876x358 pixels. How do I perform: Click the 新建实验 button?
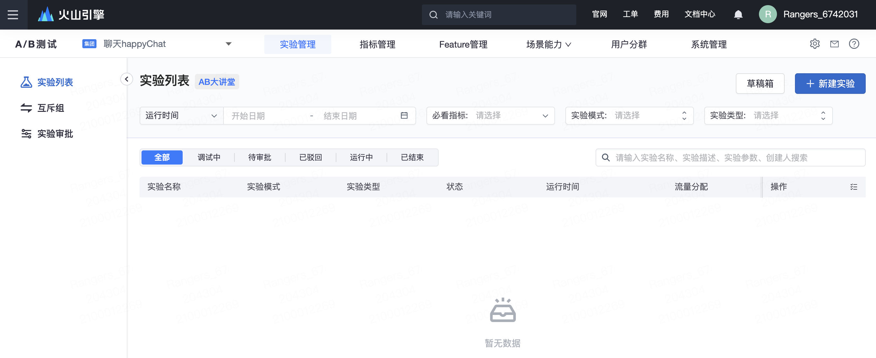pyautogui.click(x=830, y=84)
